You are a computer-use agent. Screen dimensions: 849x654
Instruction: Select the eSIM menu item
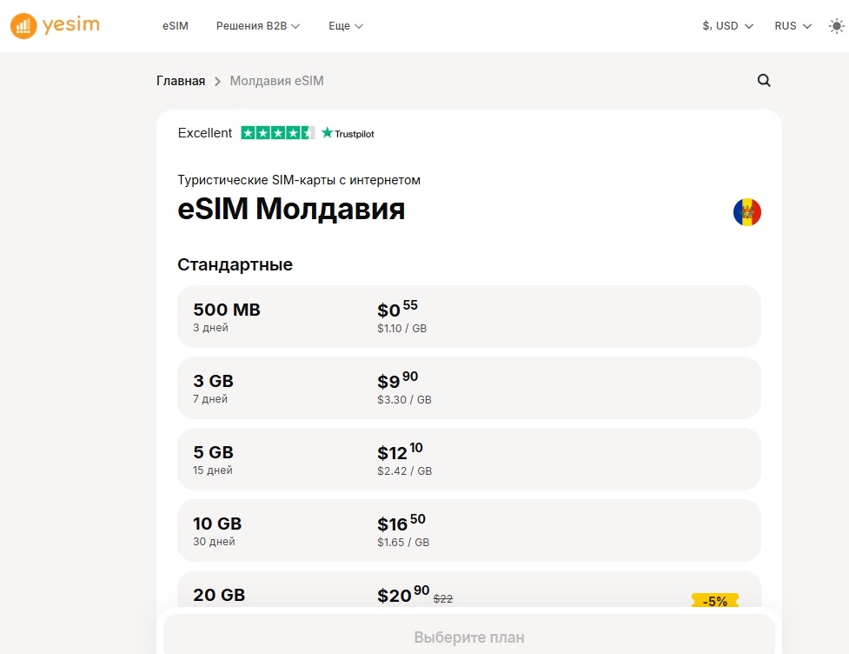[x=175, y=26]
